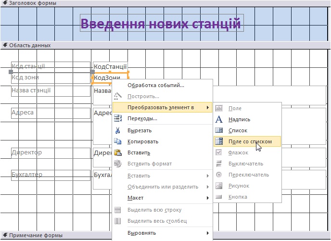Image resolution: width=331 pixels, height=241 pixels.
Task: Click the Поле со списком combo icon
Action: (x=219, y=141)
